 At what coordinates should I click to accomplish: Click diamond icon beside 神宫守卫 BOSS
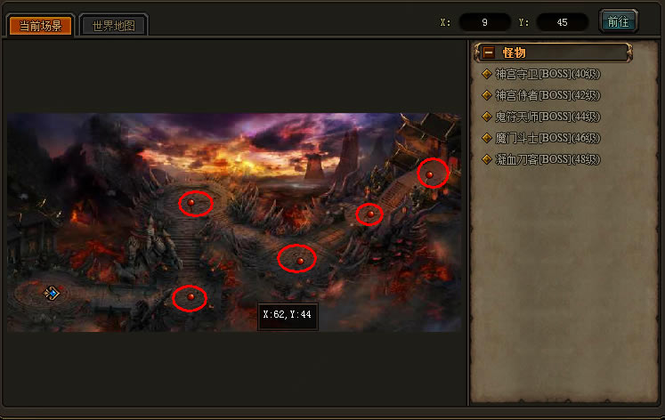487,74
